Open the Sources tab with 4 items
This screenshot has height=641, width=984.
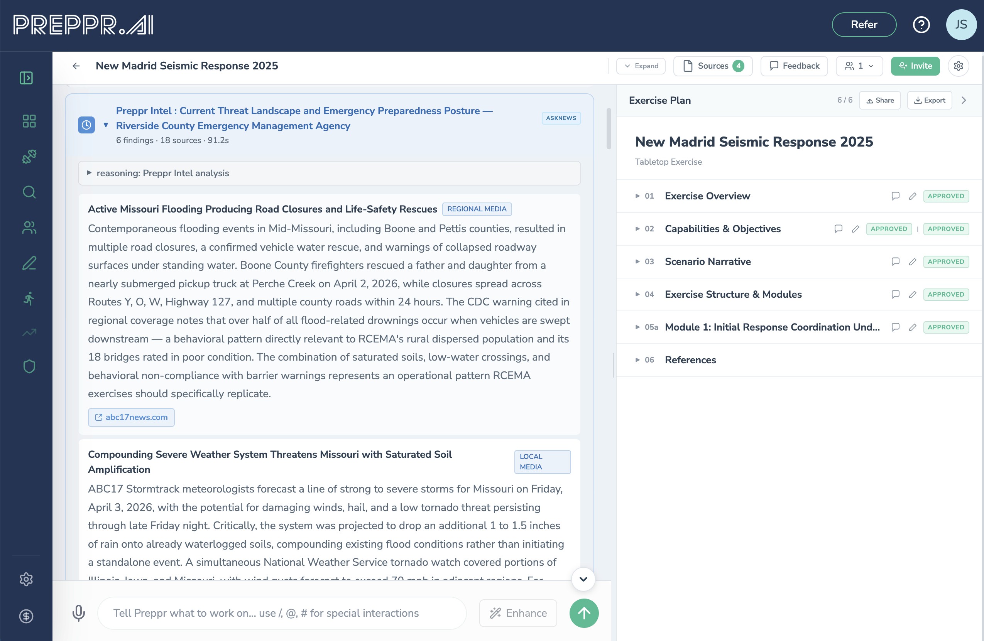tap(713, 66)
